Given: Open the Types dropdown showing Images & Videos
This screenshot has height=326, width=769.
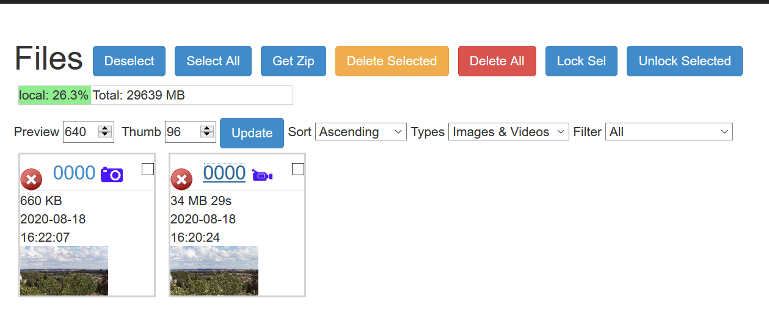Looking at the screenshot, I should (x=509, y=132).
